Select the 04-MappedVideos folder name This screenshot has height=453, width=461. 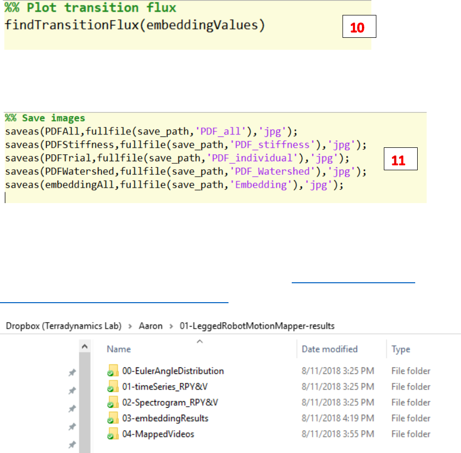pos(158,434)
